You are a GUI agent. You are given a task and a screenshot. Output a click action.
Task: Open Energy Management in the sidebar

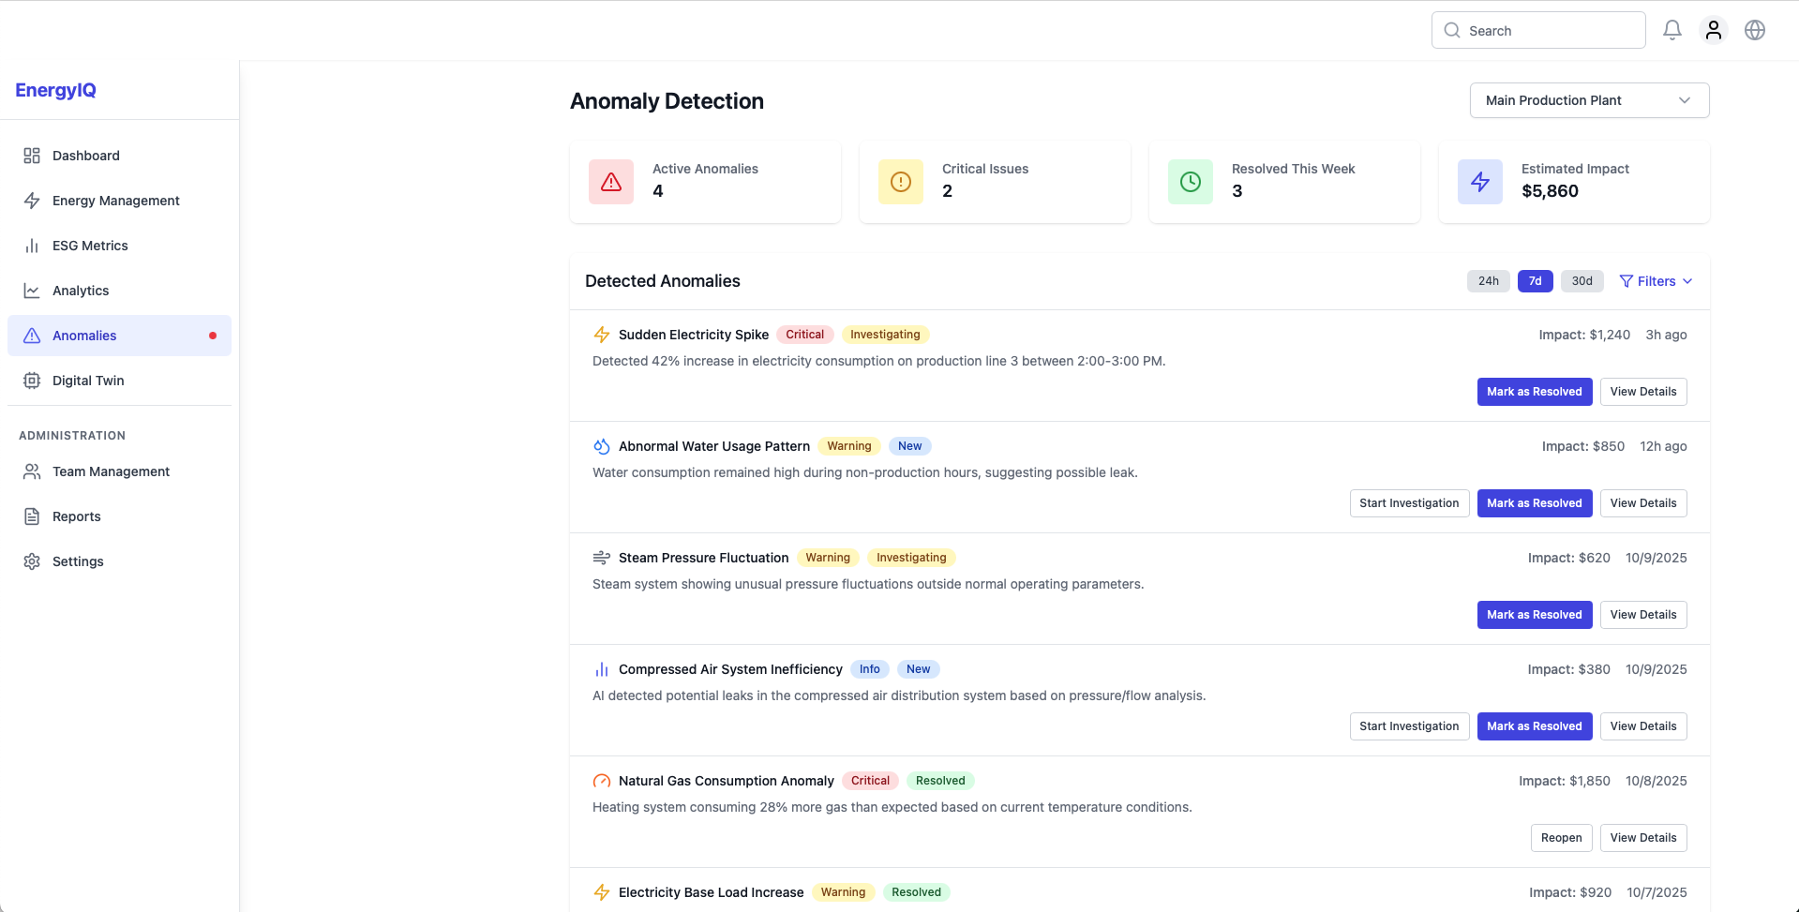(115, 201)
